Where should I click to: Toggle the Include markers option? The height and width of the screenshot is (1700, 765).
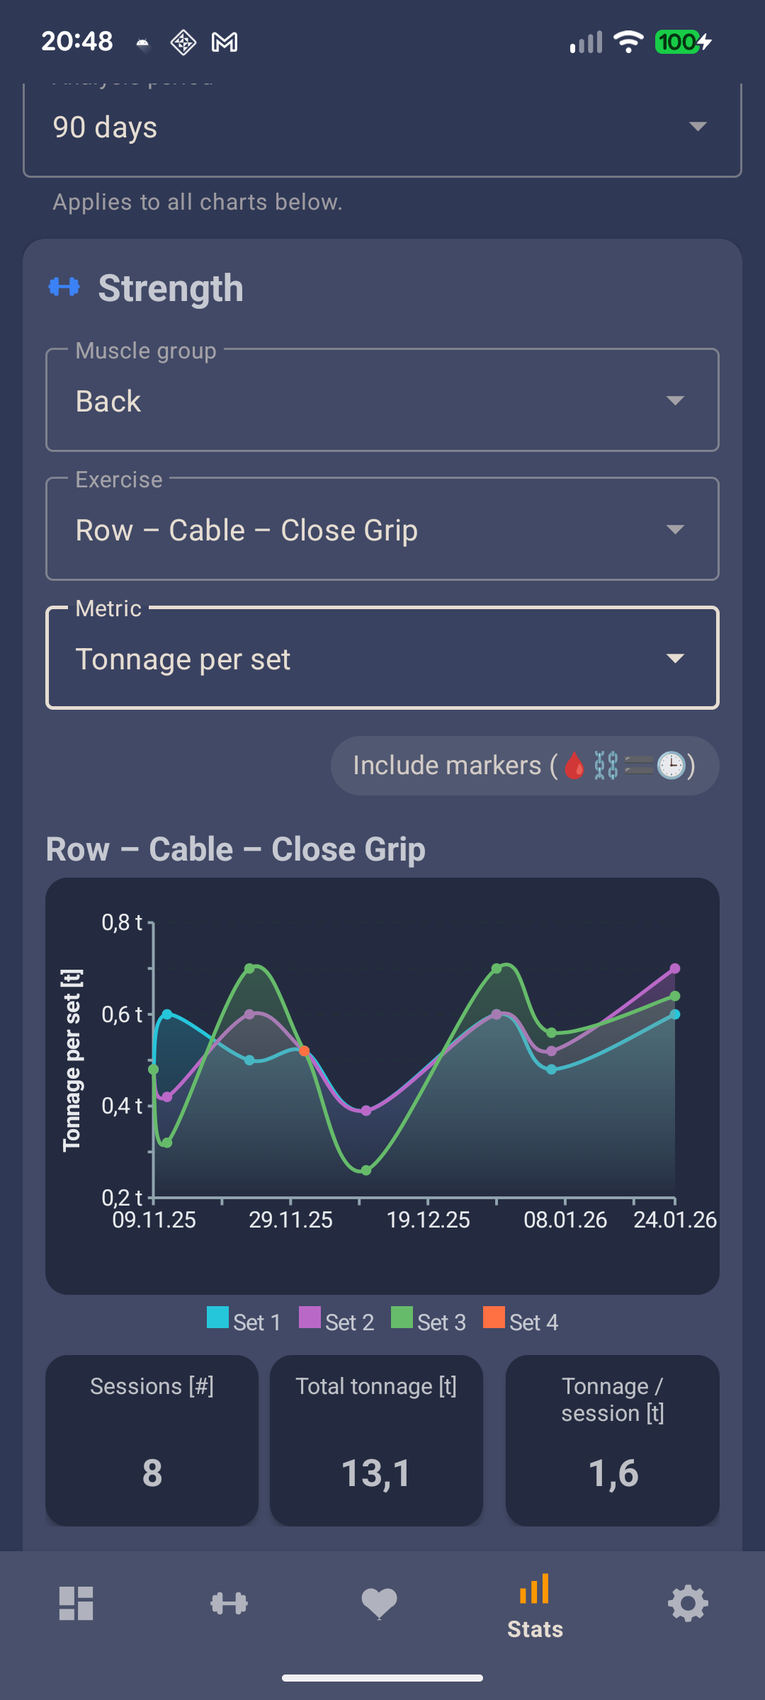(x=525, y=765)
